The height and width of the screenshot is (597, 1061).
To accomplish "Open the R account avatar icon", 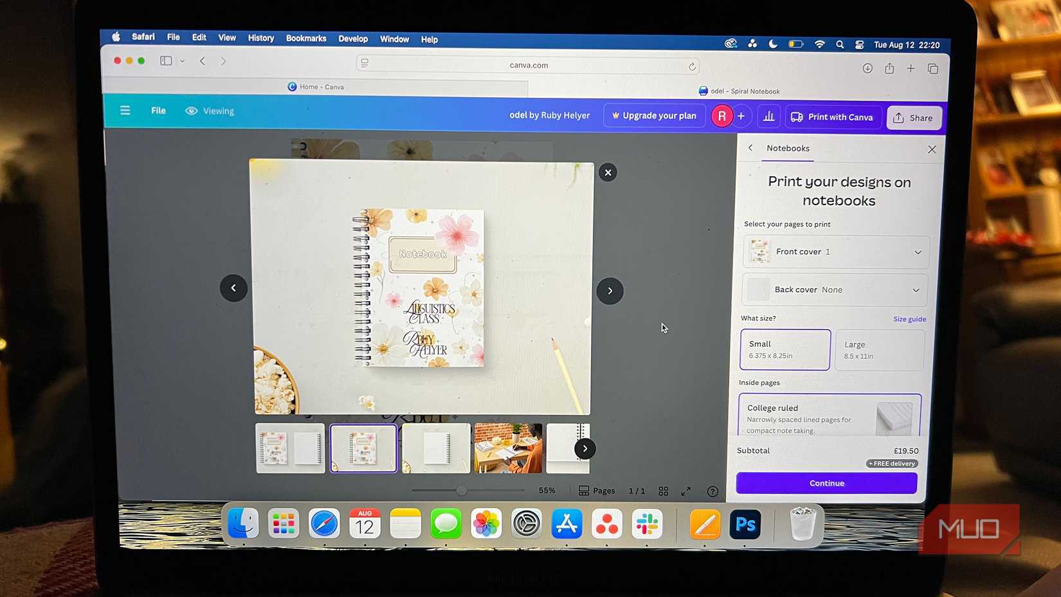I will click(721, 116).
